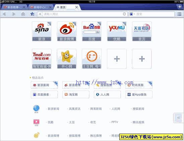Open 奇艺 video link
184x141 pixels.
coord(93,122)
